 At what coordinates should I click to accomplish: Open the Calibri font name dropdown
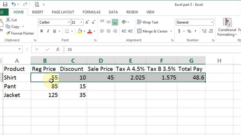point(69,22)
